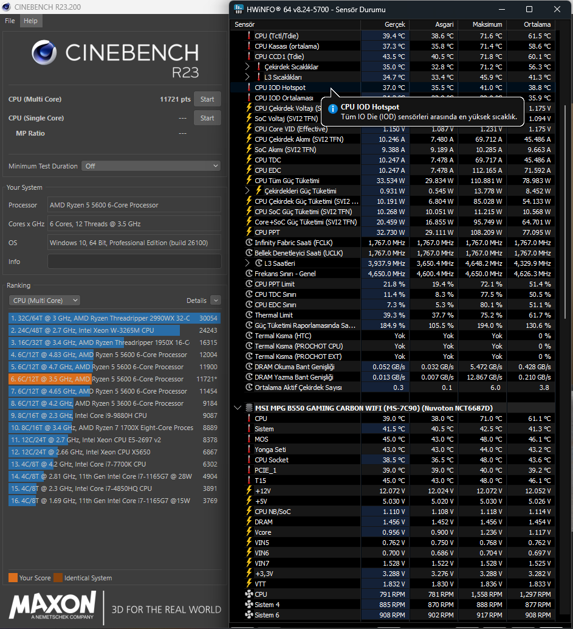
Task: Expand Çekirdek Sıcaklıklar sensor group
Action: 248,66
